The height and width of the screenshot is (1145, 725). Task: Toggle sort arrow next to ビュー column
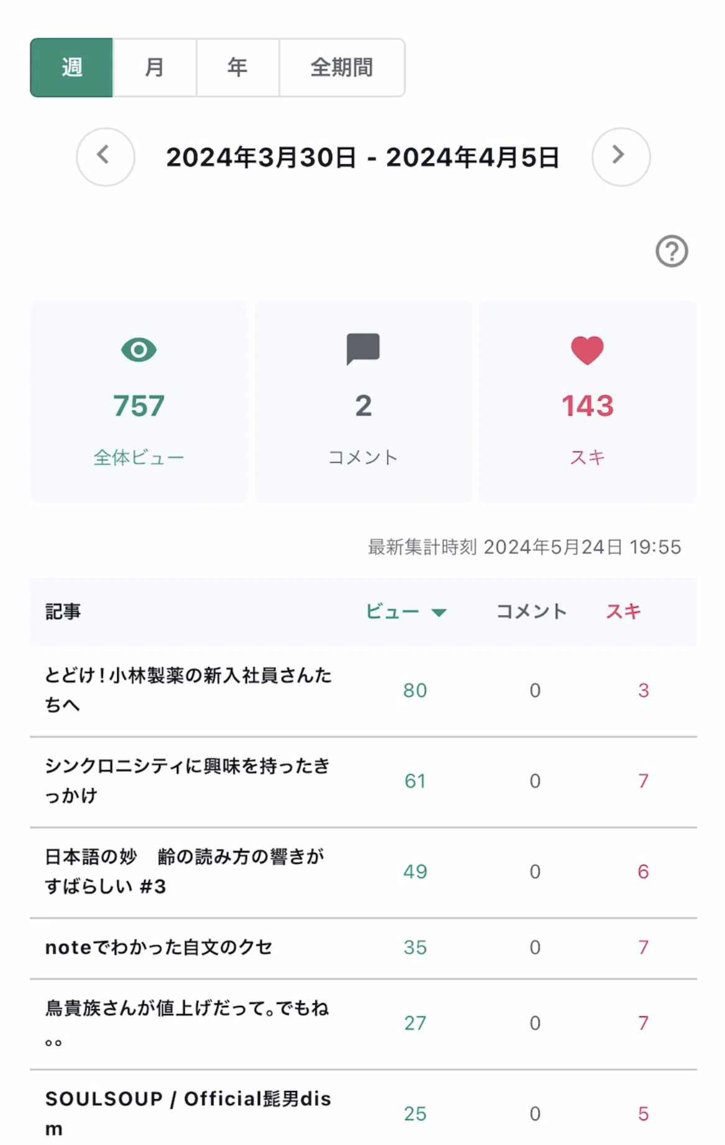pos(439,613)
